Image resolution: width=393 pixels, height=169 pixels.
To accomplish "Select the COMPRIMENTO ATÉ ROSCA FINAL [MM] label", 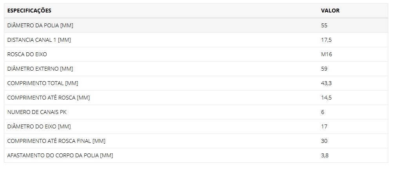I will 56,141.
